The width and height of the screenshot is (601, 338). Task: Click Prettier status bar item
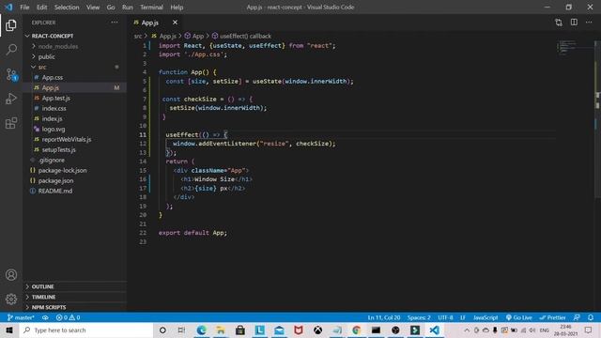click(552, 317)
